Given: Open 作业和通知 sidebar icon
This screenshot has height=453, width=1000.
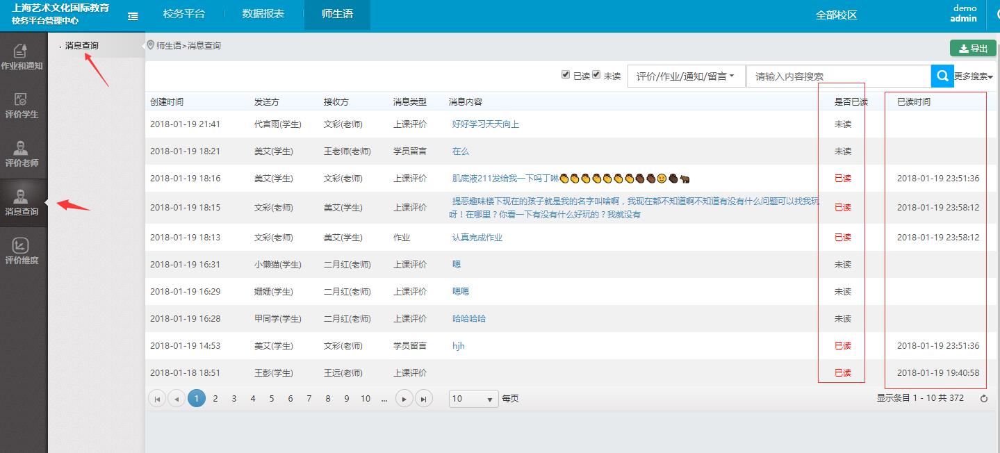Looking at the screenshot, I should pos(22,56).
